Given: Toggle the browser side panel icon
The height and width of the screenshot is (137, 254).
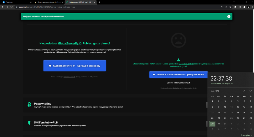Looking at the screenshot, I should coord(244,7).
